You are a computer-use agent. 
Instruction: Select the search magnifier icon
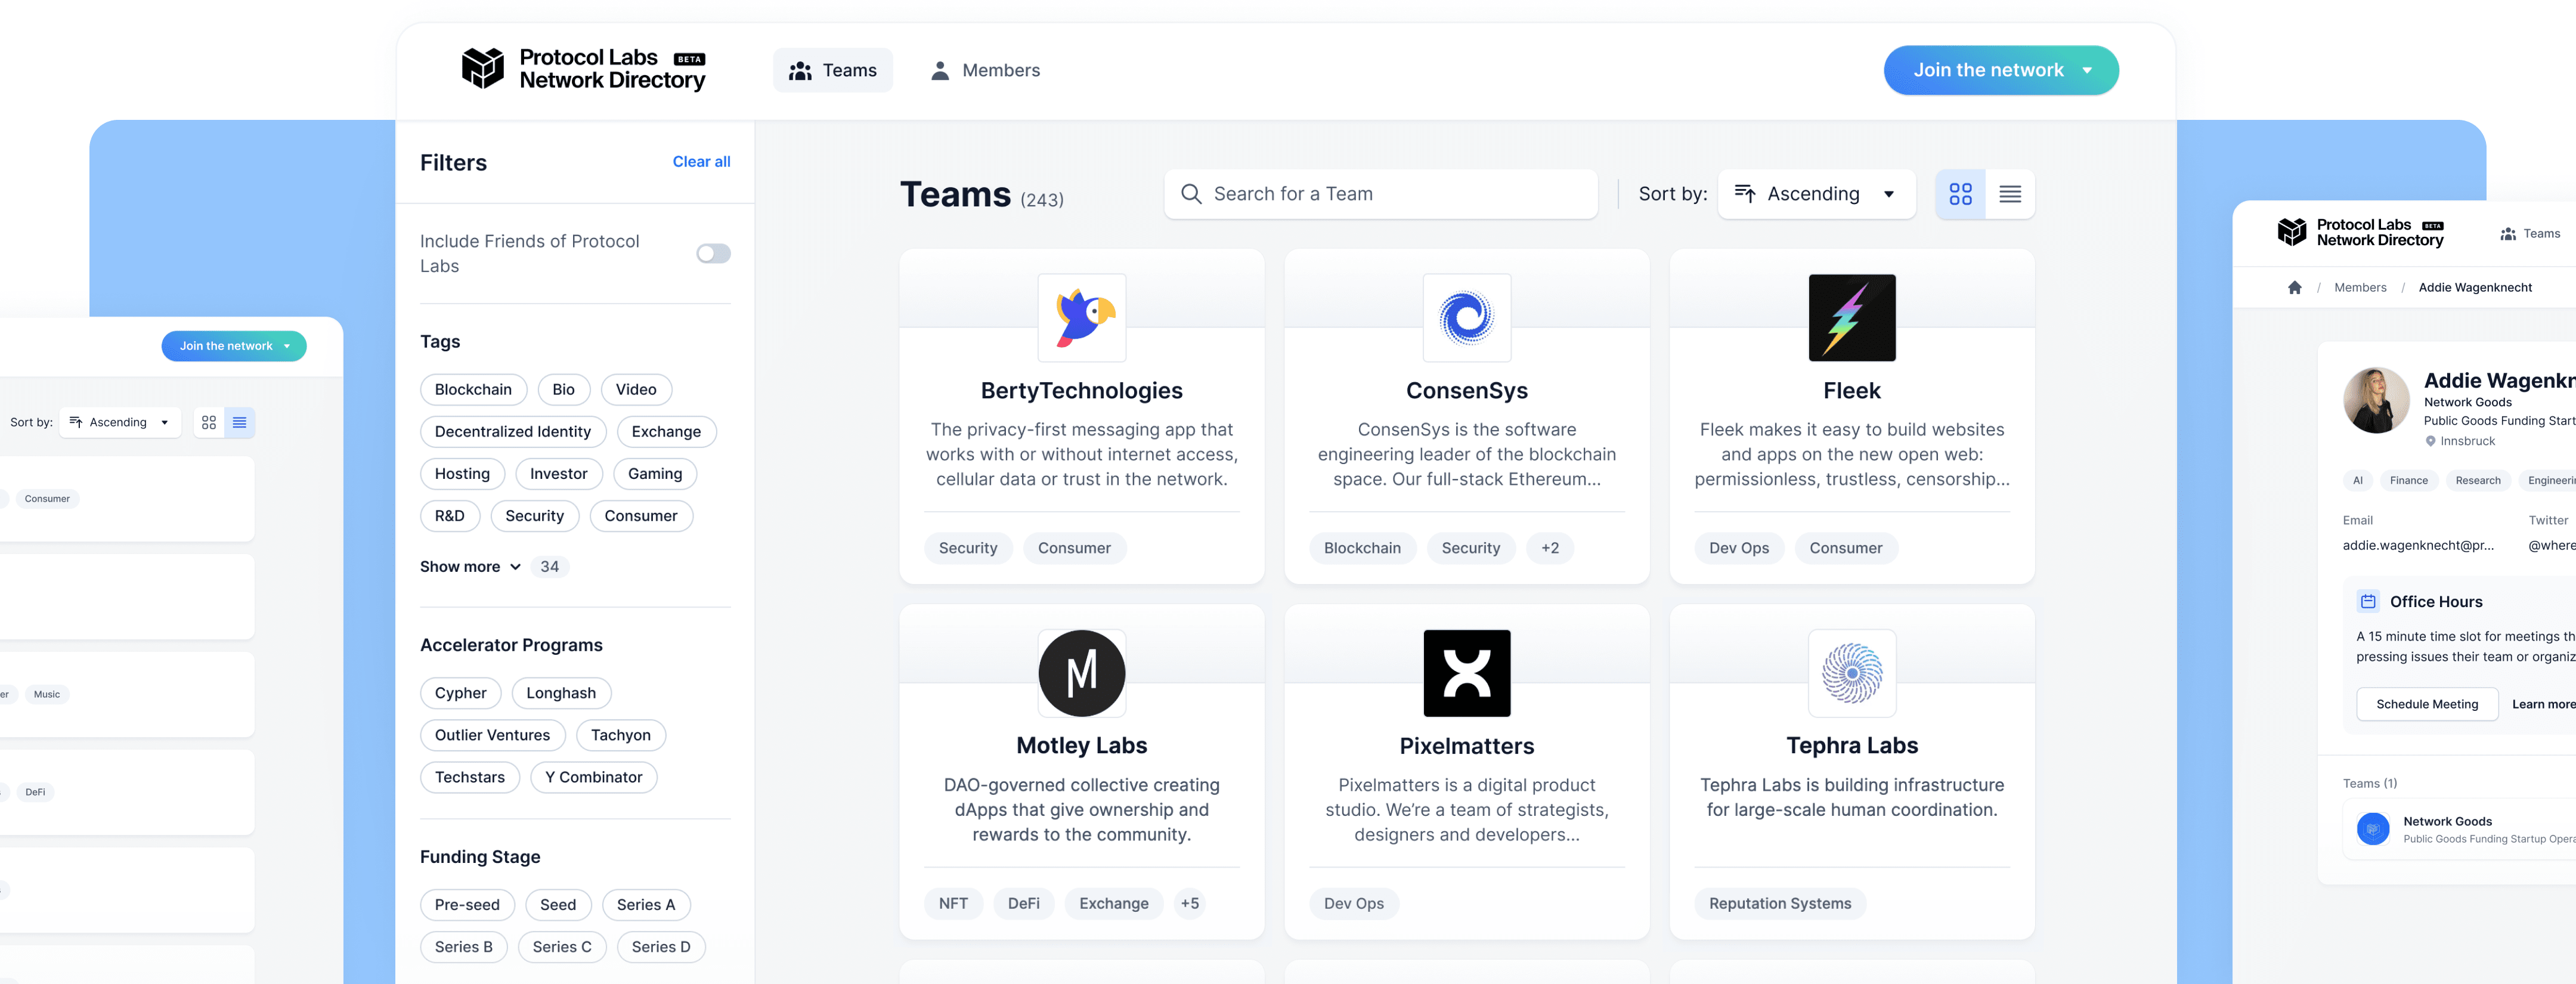(x=1191, y=194)
